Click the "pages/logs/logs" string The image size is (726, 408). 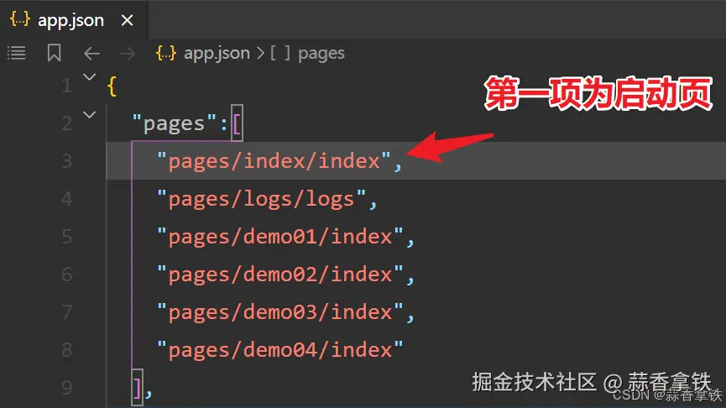click(262, 200)
